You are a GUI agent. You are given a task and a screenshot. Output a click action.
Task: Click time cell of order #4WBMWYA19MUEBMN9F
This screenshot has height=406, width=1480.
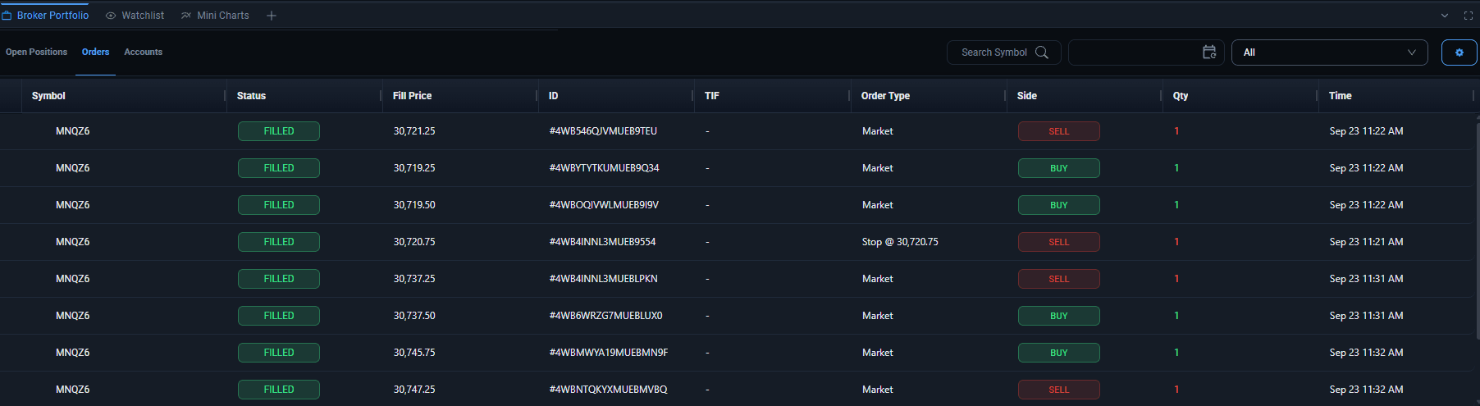click(1366, 353)
